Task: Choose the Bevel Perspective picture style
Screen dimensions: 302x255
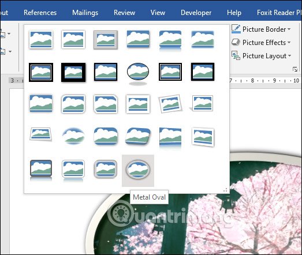Action: tap(138, 136)
